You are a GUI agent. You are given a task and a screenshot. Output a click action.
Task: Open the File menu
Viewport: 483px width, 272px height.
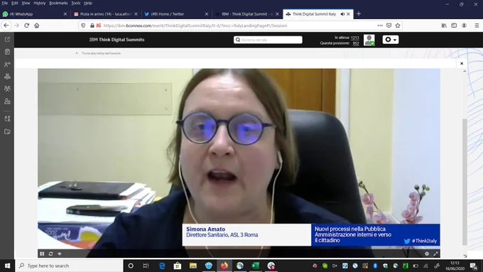[5, 3]
